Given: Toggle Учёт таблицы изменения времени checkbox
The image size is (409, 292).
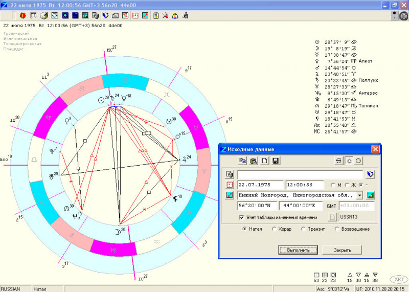Looking at the screenshot, I should click(x=242, y=217).
